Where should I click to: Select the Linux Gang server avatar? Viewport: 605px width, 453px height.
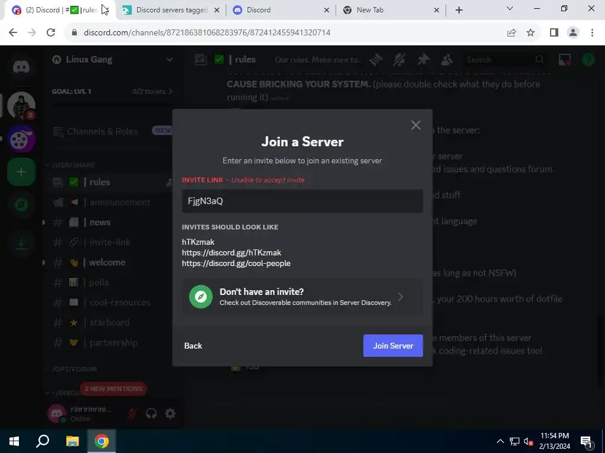(21, 106)
